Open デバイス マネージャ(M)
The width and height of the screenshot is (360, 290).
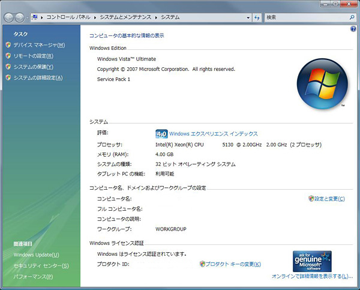click(x=39, y=45)
